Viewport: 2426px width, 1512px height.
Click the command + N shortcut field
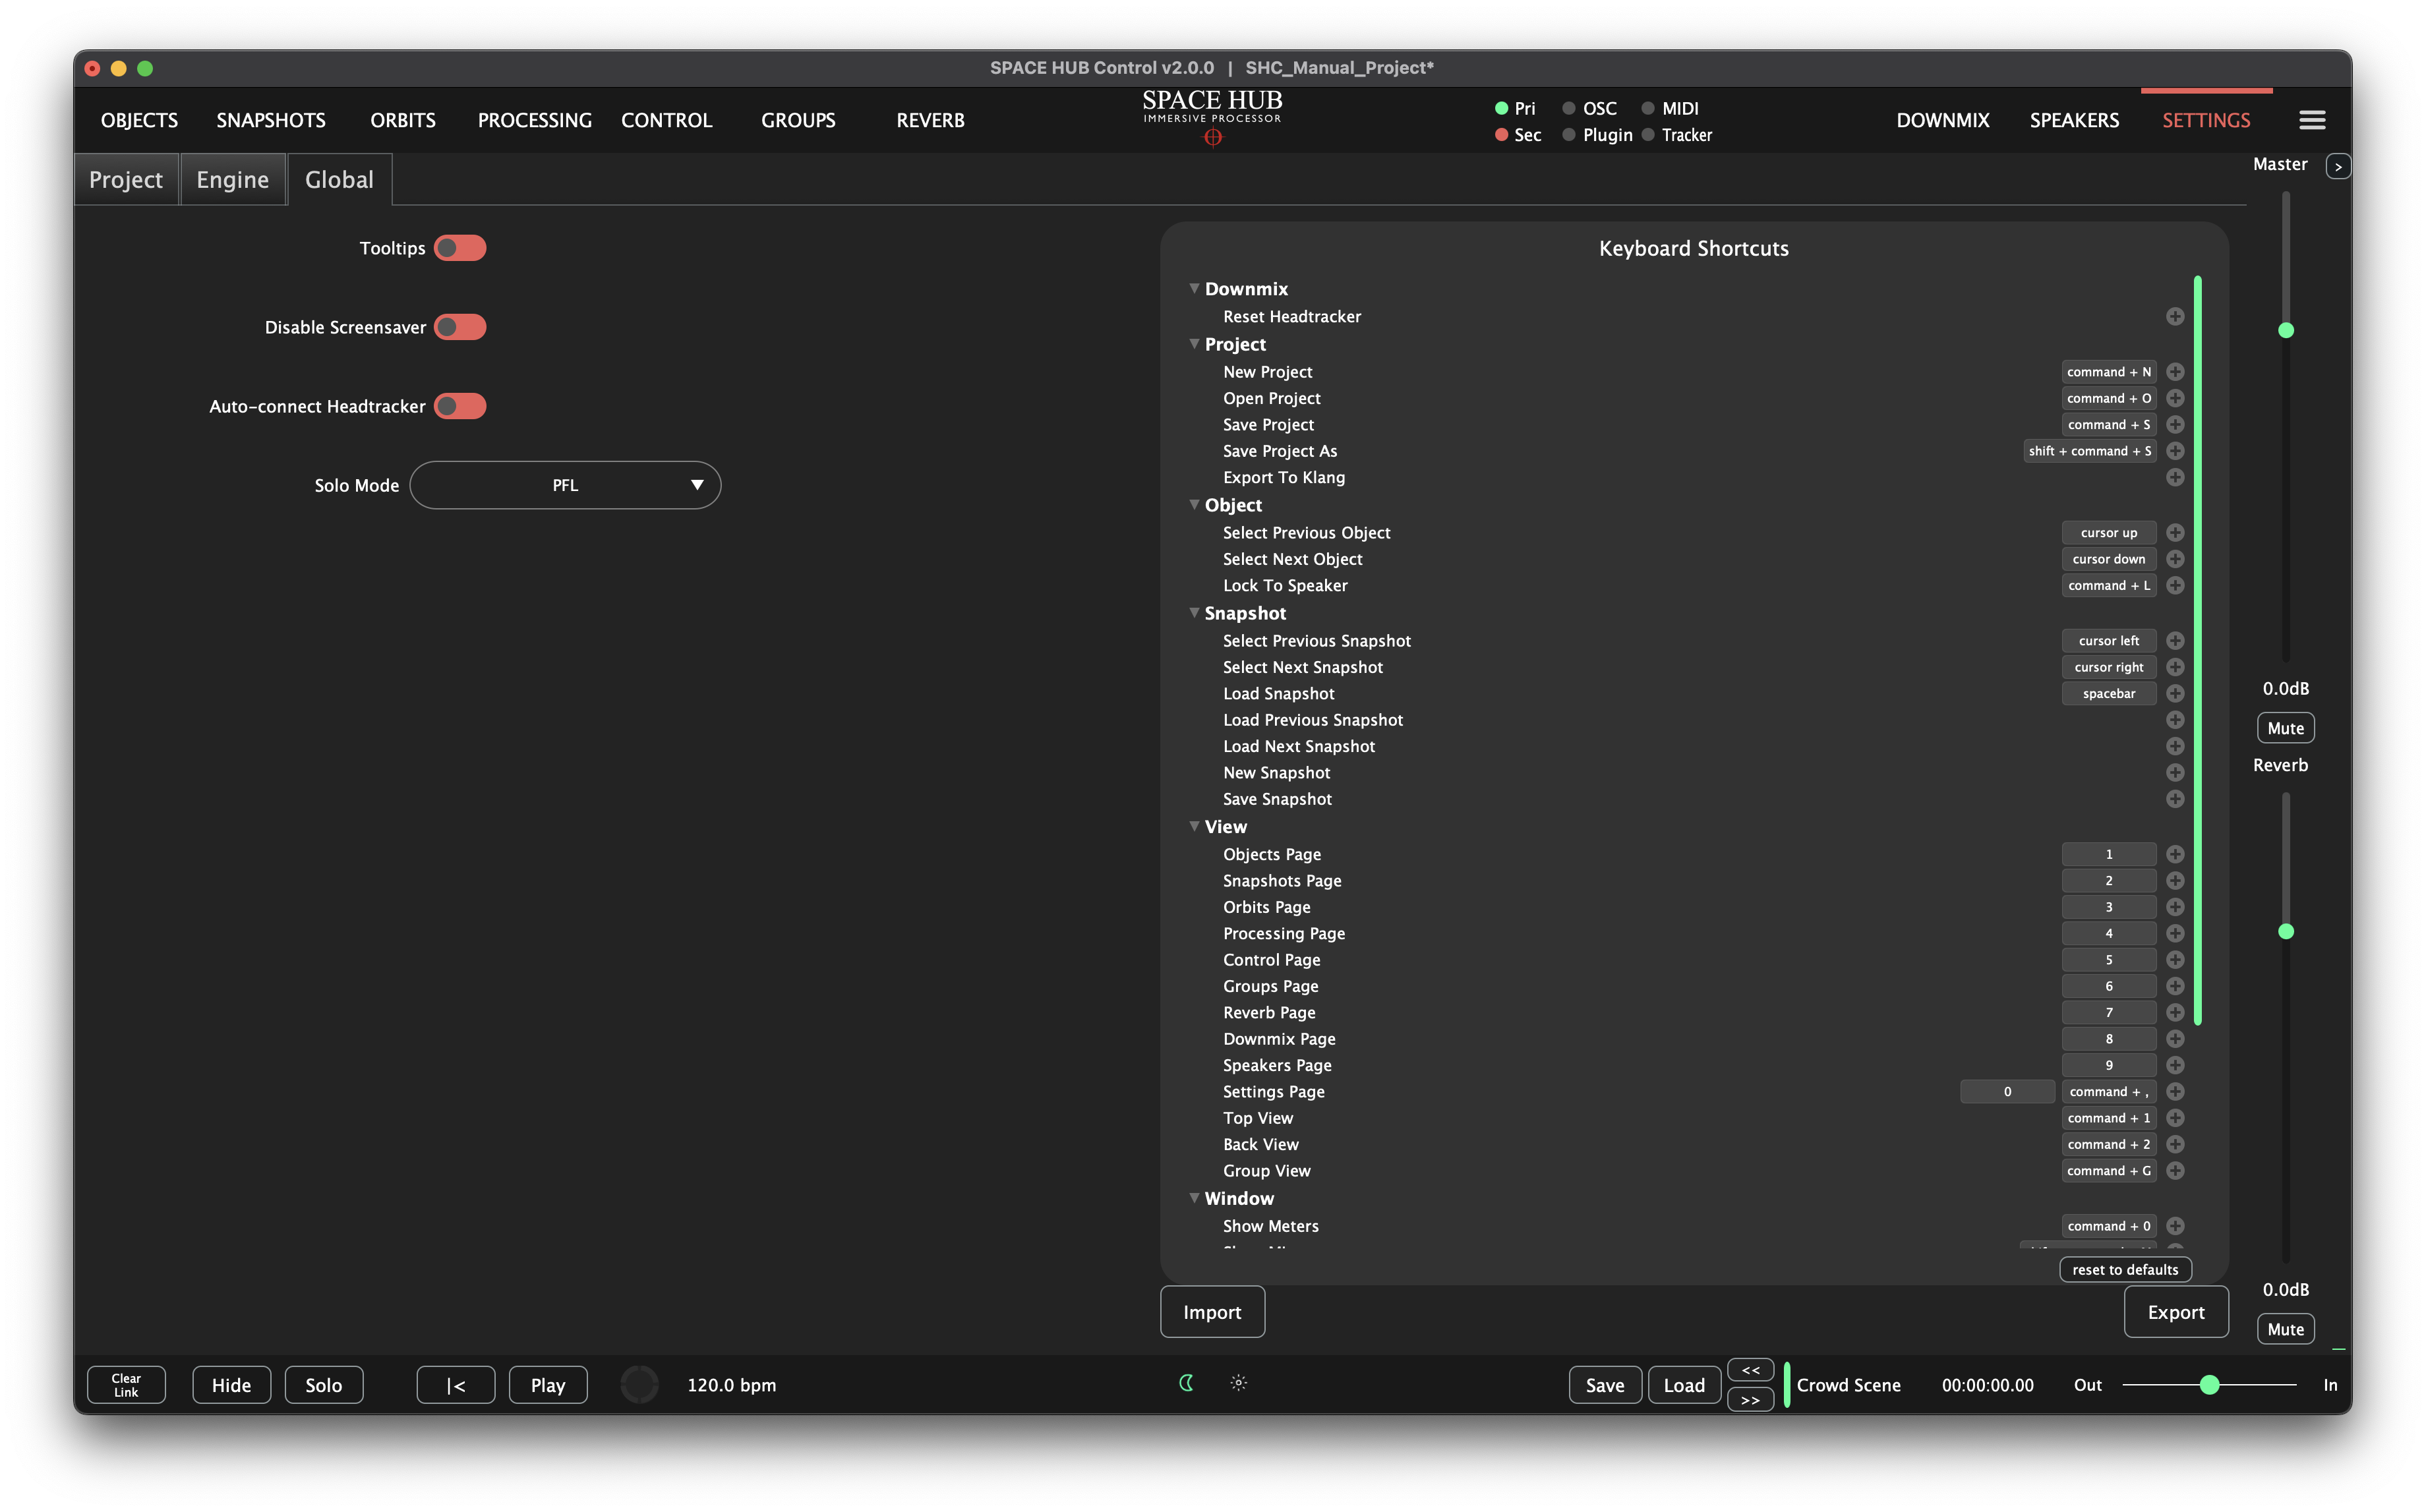tap(2108, 371)
